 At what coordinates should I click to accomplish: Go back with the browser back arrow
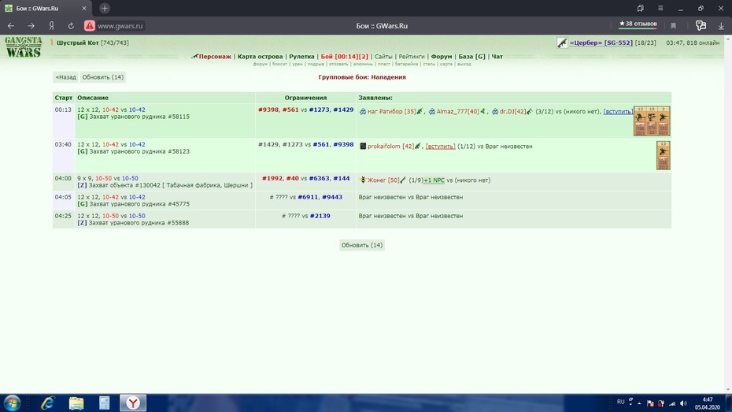pyautogui.click(x=11, y=26)
